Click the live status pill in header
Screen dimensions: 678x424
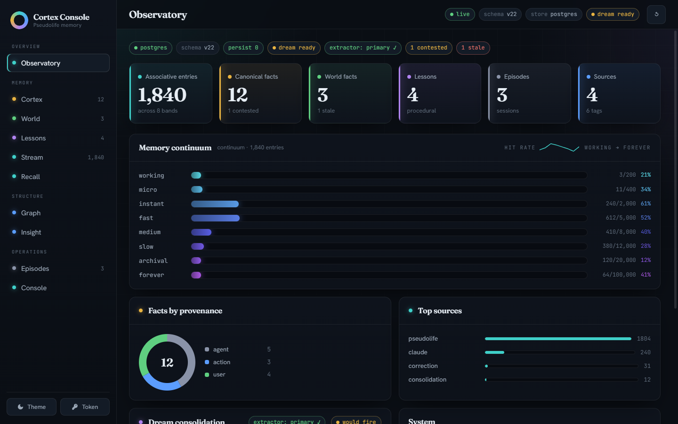tap(460, 15)
